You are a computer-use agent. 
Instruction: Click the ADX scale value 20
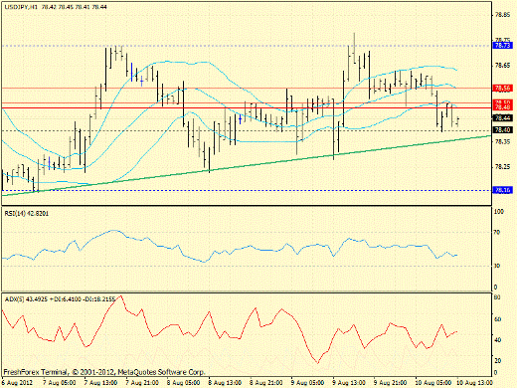click(497, 360)
